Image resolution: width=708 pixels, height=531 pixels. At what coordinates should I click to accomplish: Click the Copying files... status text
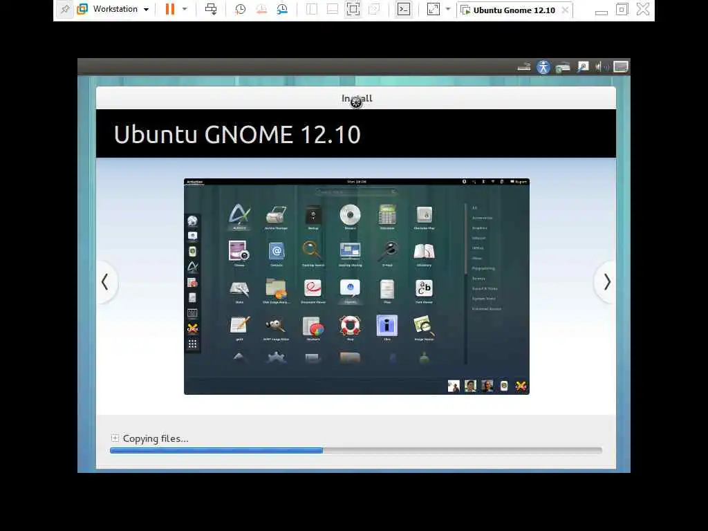click(156, 438)
